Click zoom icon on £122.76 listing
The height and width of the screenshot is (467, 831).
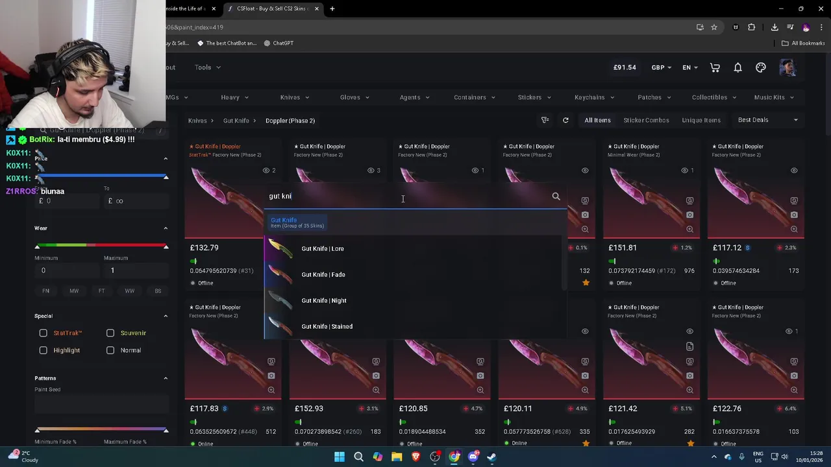click(794, 390)
